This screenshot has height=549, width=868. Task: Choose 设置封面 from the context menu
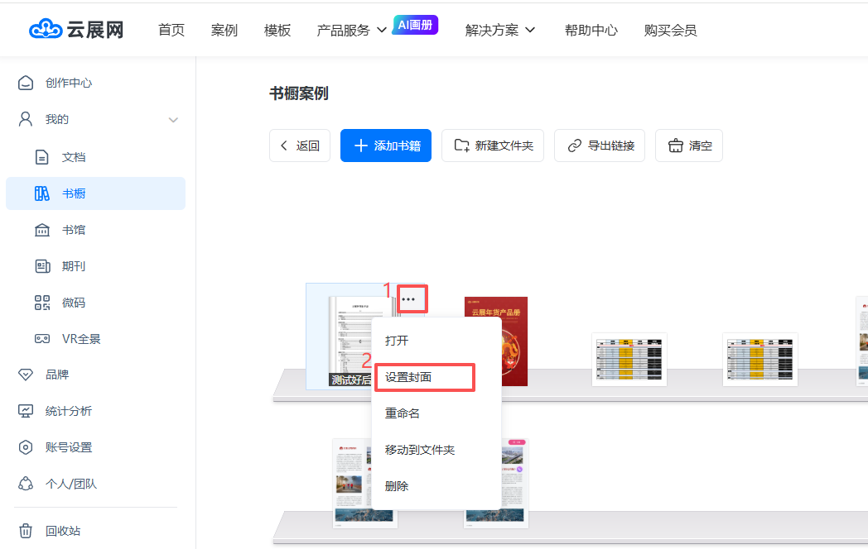click(423, 377)
